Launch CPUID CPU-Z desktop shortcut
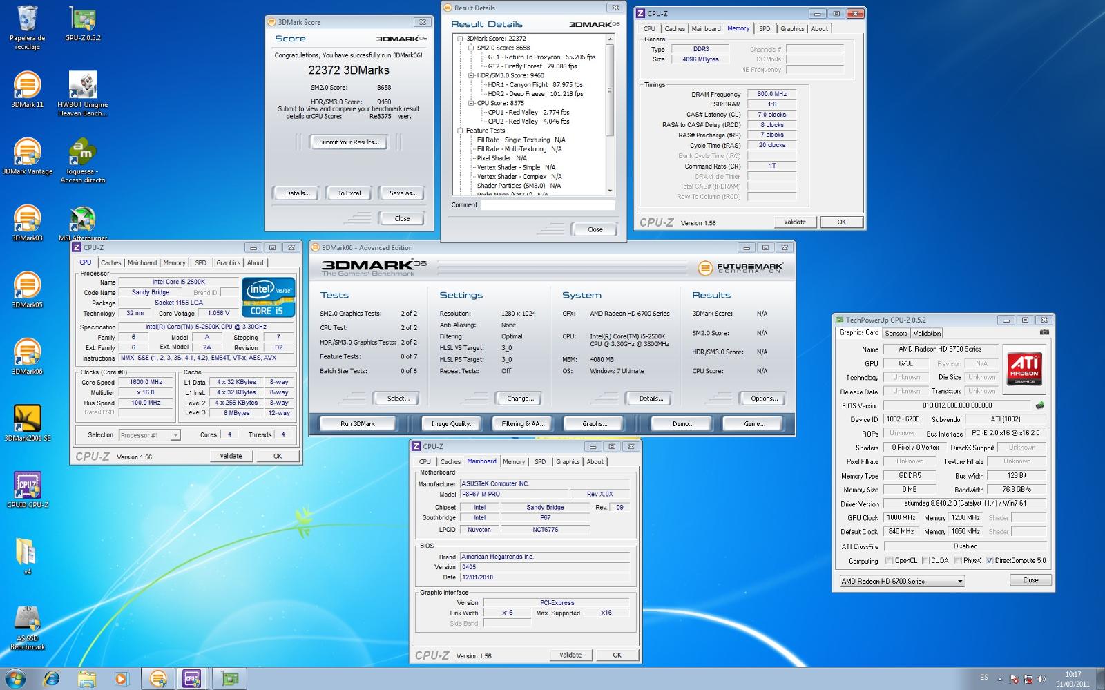This screenshot has width=1105, height=690. click(27, 490)
